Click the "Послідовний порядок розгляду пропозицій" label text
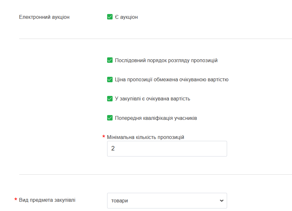The height and width of the screenshot is (211, 292). (x=166, y=61)
